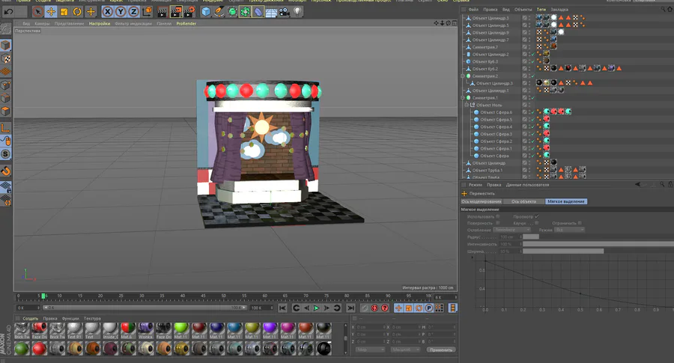The image size is (674, 363).
Task: Collapse the Симметрия.2 tree node
Action: click(463, 76)
